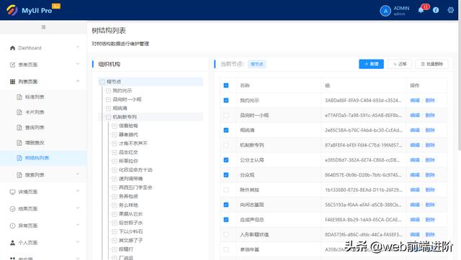
Task: Click 编辑 for the e385D8d7 row
Action: tap(415, 160)
